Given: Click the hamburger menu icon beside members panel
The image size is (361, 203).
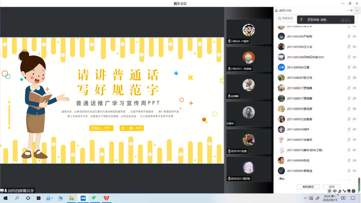Looking at the screenshot, I should tap(357, 10).
